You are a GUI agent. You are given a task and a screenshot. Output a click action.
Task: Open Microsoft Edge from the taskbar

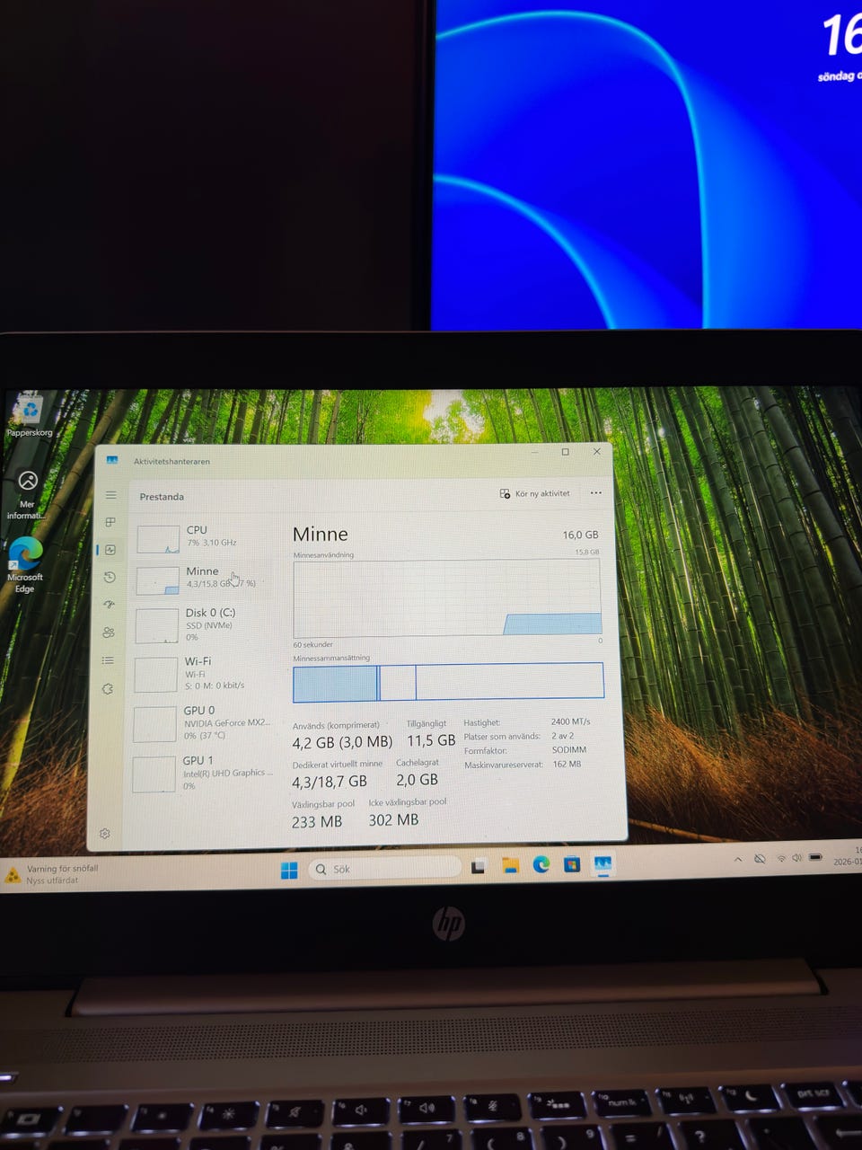coord(541,864)
